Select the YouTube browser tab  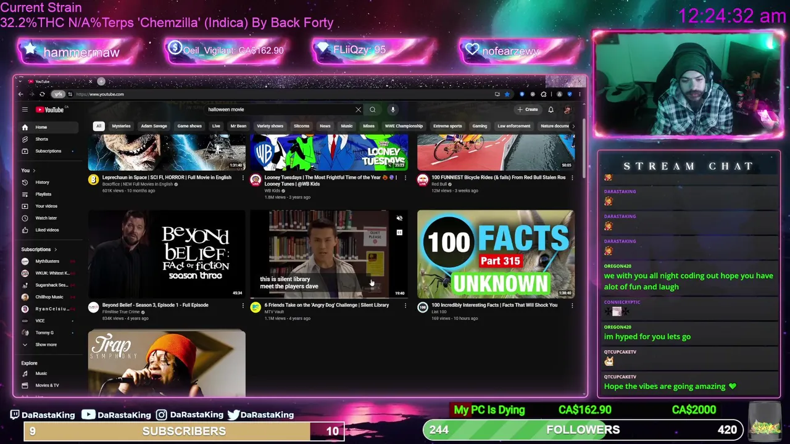60,81
